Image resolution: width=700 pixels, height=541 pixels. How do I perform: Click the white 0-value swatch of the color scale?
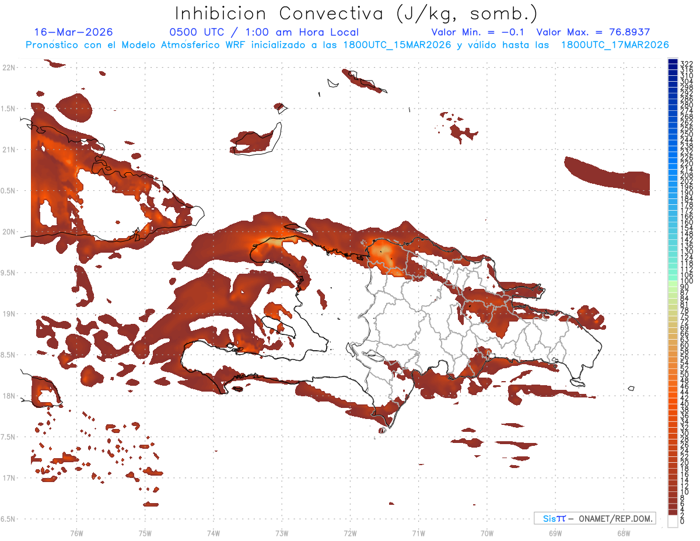click(x=673, y=522)
